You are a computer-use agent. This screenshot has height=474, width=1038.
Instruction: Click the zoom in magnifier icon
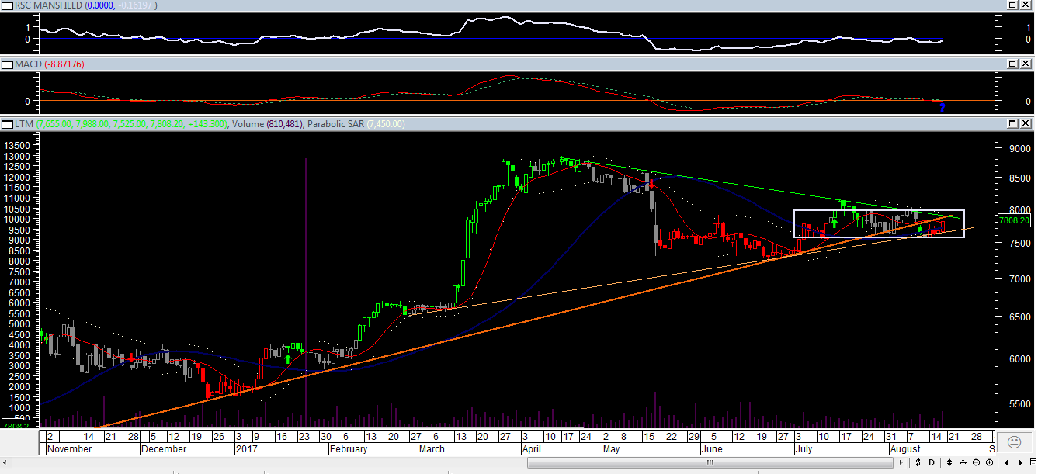(x=989, y=462)
